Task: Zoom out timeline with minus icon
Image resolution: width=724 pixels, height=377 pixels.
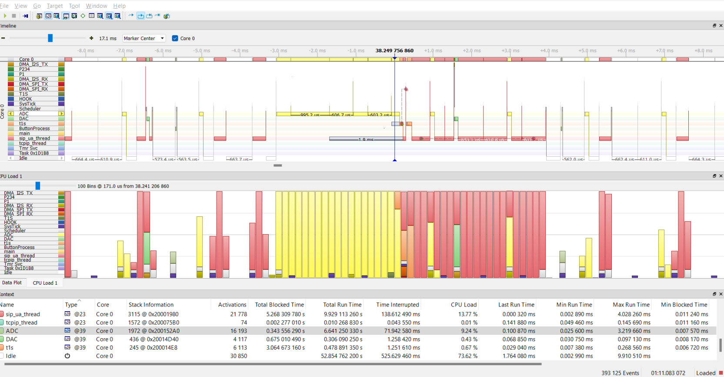Action: tap(3, 38)
